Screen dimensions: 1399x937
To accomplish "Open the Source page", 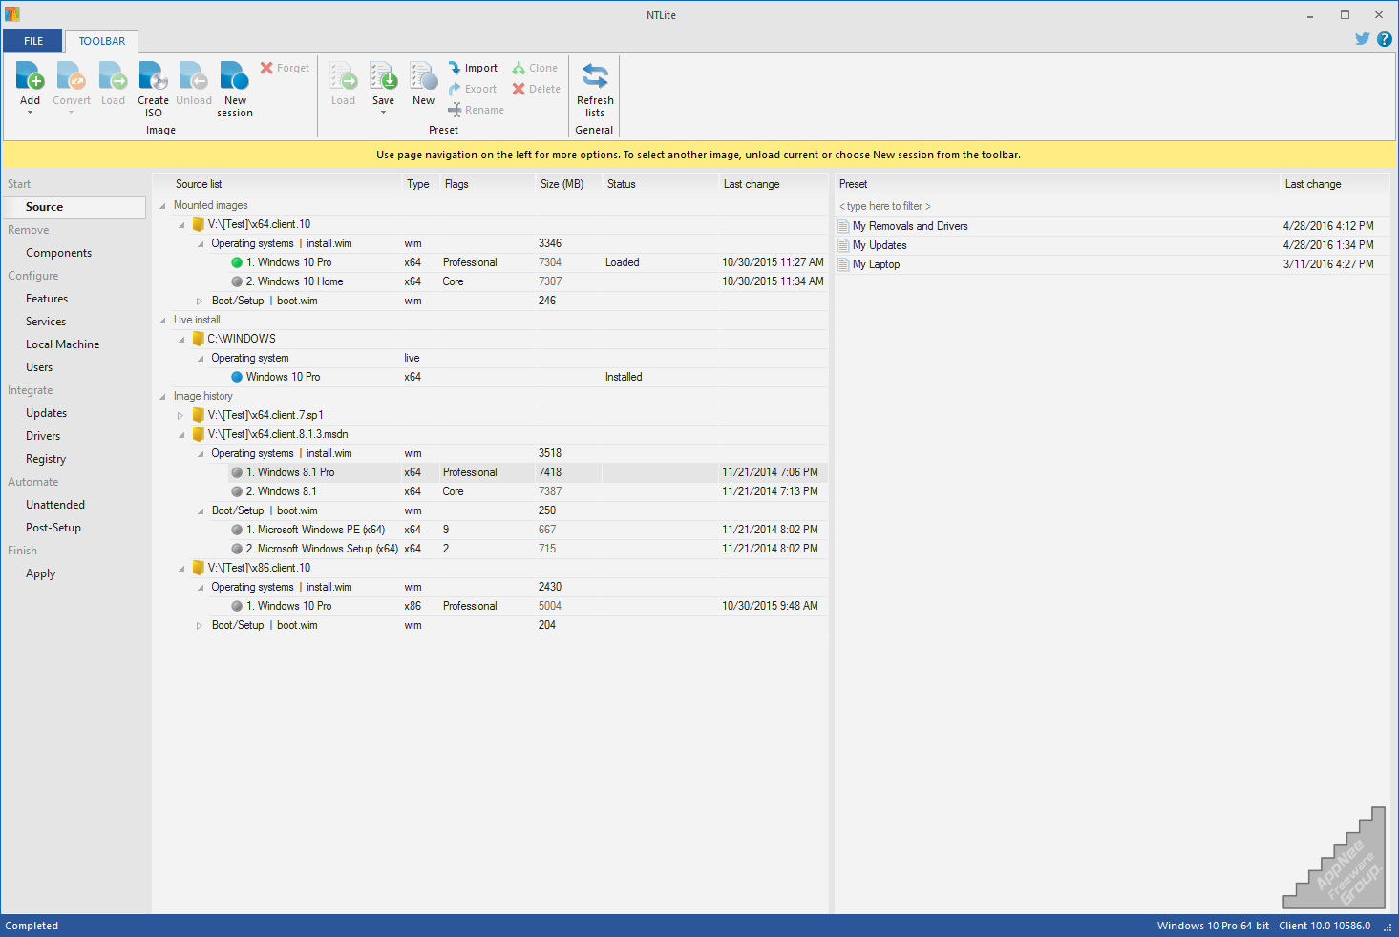I will (74, 207).
